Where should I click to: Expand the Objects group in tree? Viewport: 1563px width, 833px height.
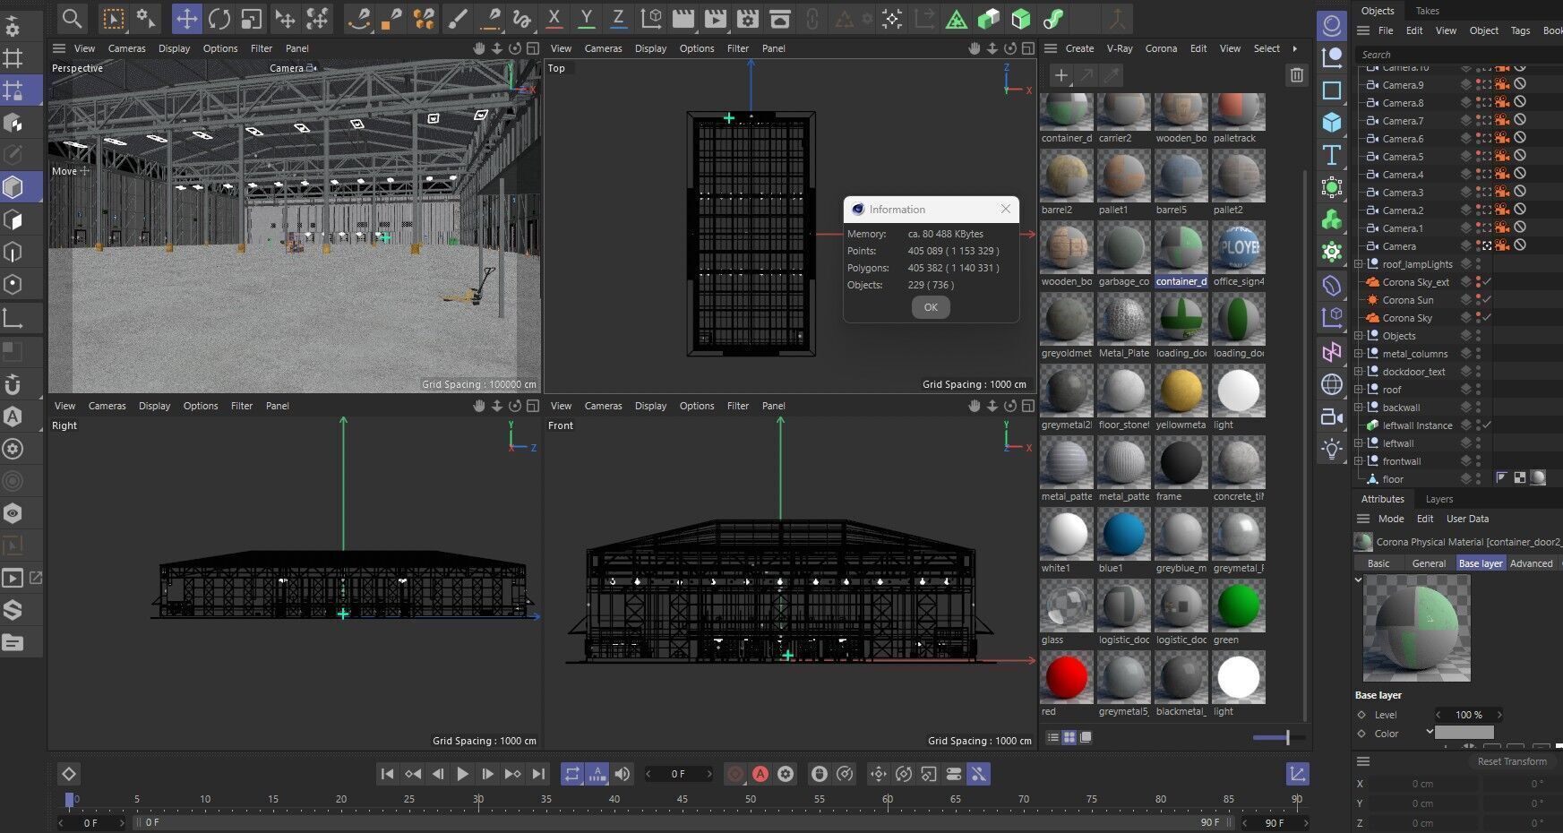[1359, 336]
